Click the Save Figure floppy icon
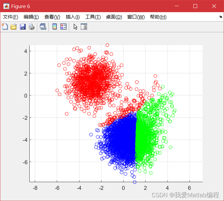This screenshot has width=224, height=201. tap(23, 27)
